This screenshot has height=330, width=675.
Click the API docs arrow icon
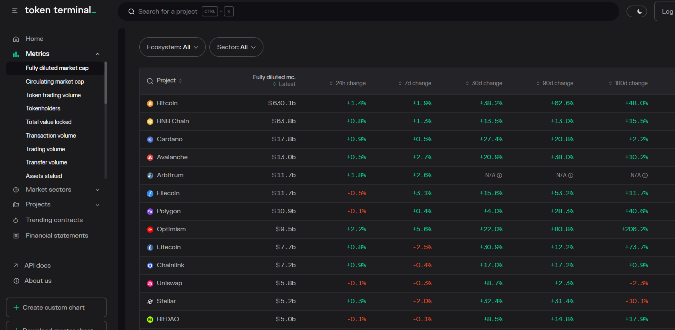[16, 266]
